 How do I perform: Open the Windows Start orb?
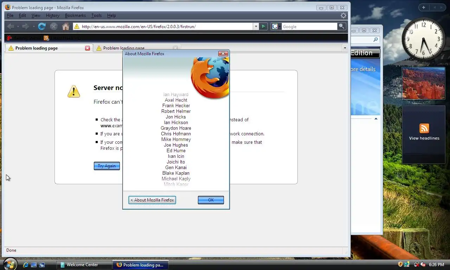pyautogui.click(x=10, y=264)
